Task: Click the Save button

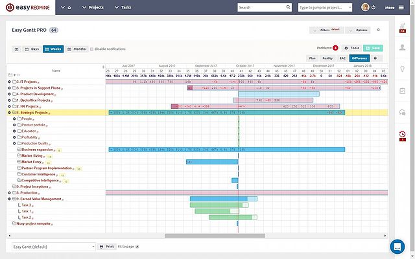Action: (x=372, y=48)
